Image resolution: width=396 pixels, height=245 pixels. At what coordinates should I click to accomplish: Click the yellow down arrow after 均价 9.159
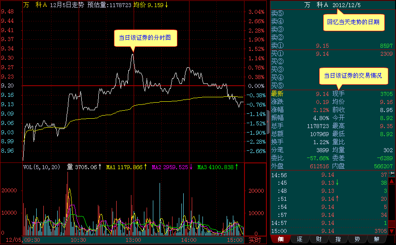click(167, 5)
